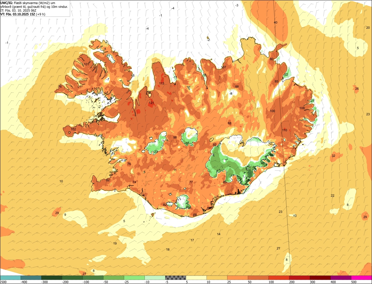Click the map value 107 on the north coast
The height and width of the screenshot is (284, 372).
pyautogui.click(x=223, y=67)
